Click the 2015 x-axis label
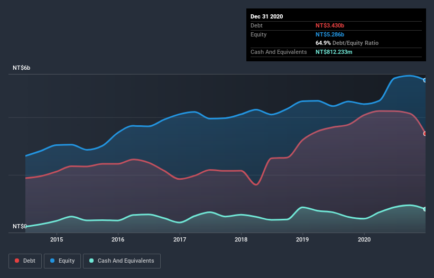 click(57, 239)
